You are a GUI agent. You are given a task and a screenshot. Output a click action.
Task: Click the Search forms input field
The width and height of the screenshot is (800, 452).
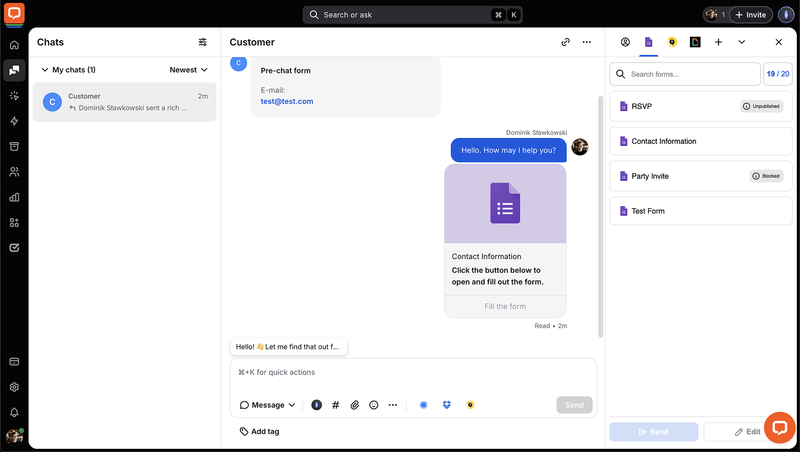coord(685,74)
